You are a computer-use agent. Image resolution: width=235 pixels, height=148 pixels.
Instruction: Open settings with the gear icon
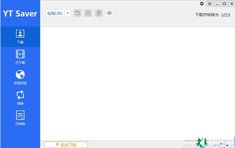point(202,4)
